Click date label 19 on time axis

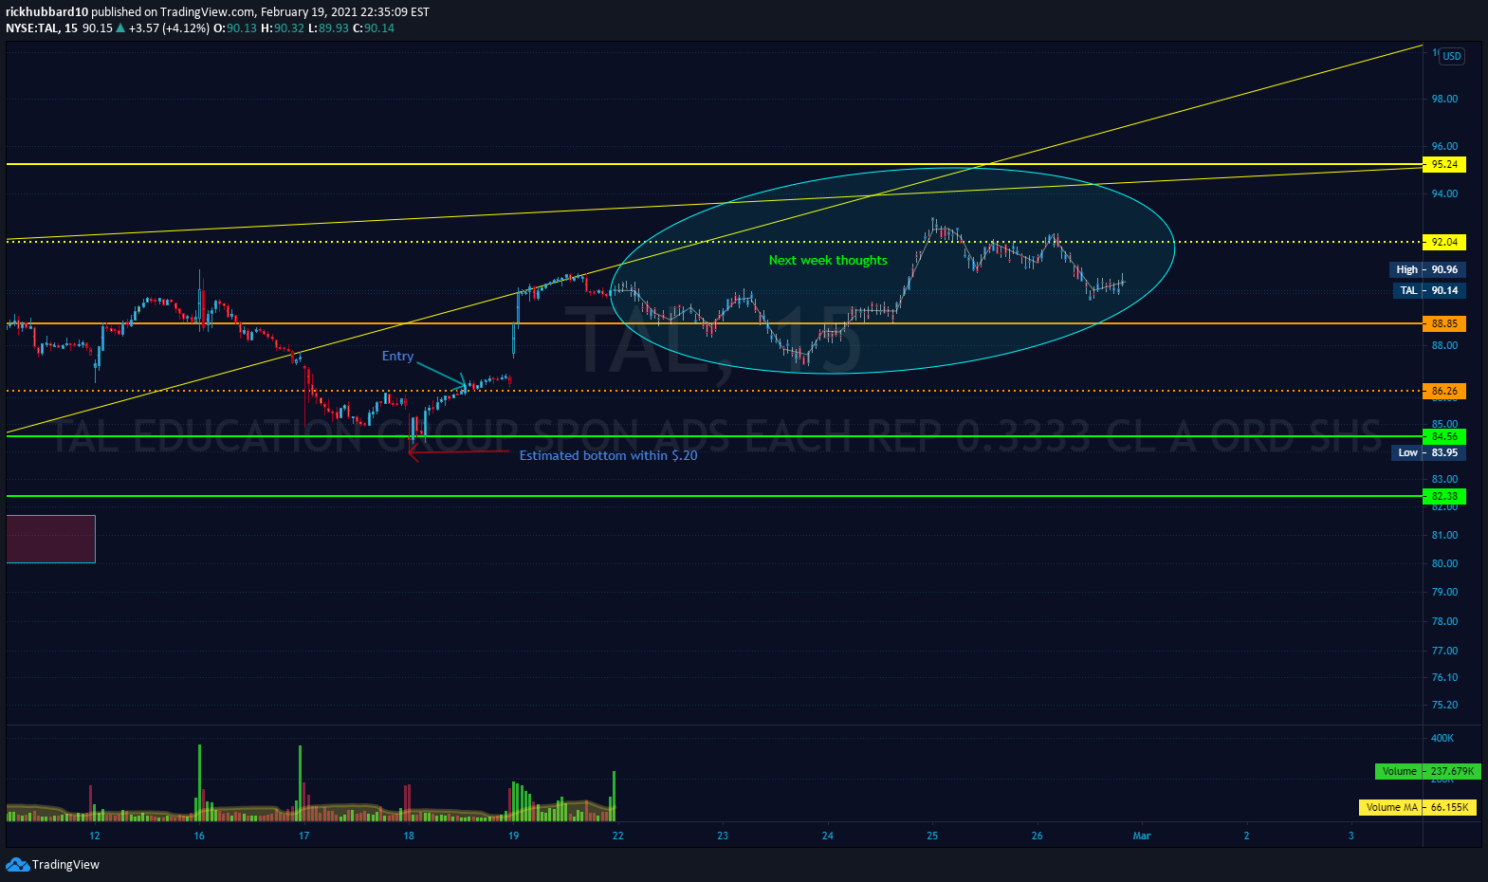click(513, 836)
